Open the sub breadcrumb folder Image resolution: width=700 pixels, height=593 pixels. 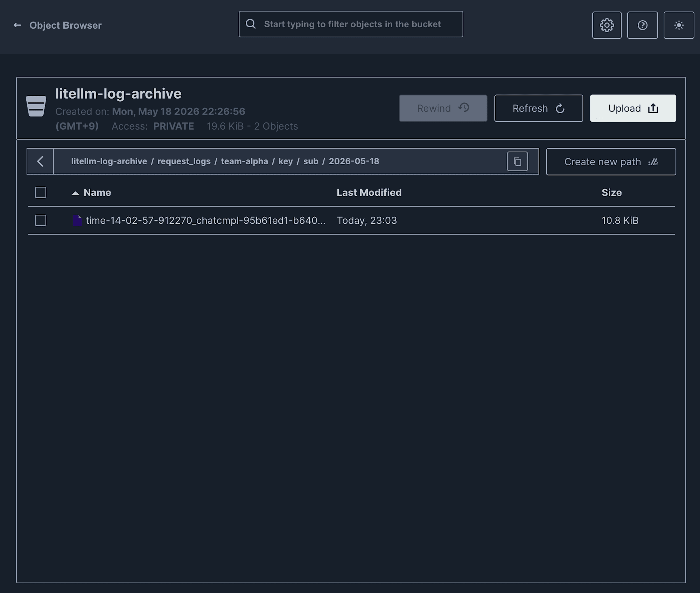tap(310, 161)
